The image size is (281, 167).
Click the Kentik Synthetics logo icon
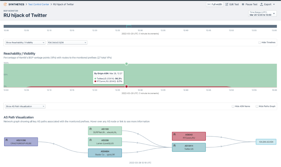point(5,4)
